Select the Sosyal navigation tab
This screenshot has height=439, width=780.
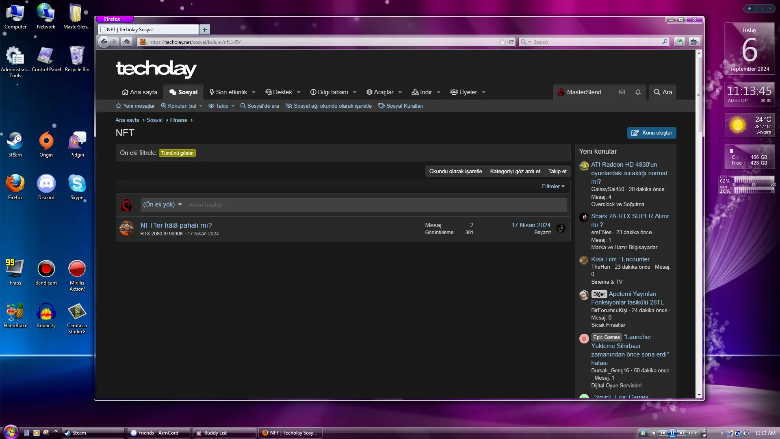[183, 92]
